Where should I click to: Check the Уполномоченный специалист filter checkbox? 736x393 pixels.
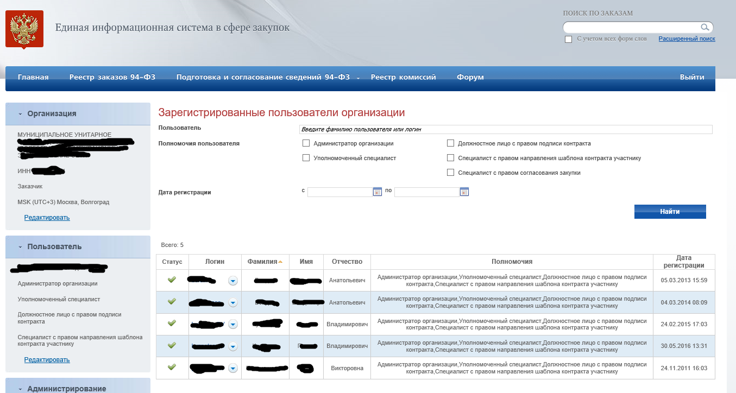pyautogui.click(x=306, y=158)
